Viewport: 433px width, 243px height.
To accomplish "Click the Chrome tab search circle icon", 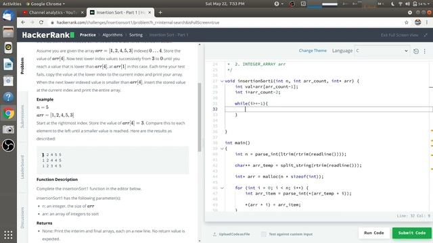I will 410,12.
